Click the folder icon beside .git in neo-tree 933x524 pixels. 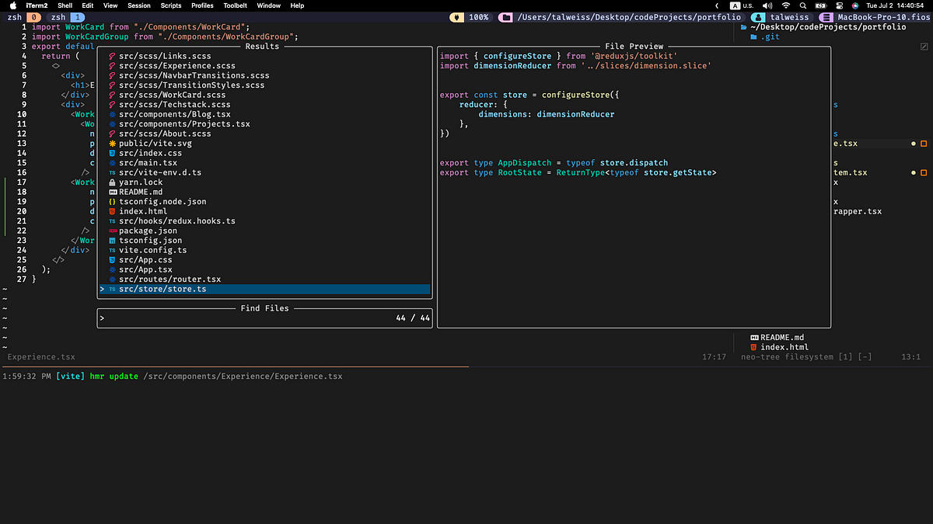coord(753,36)
